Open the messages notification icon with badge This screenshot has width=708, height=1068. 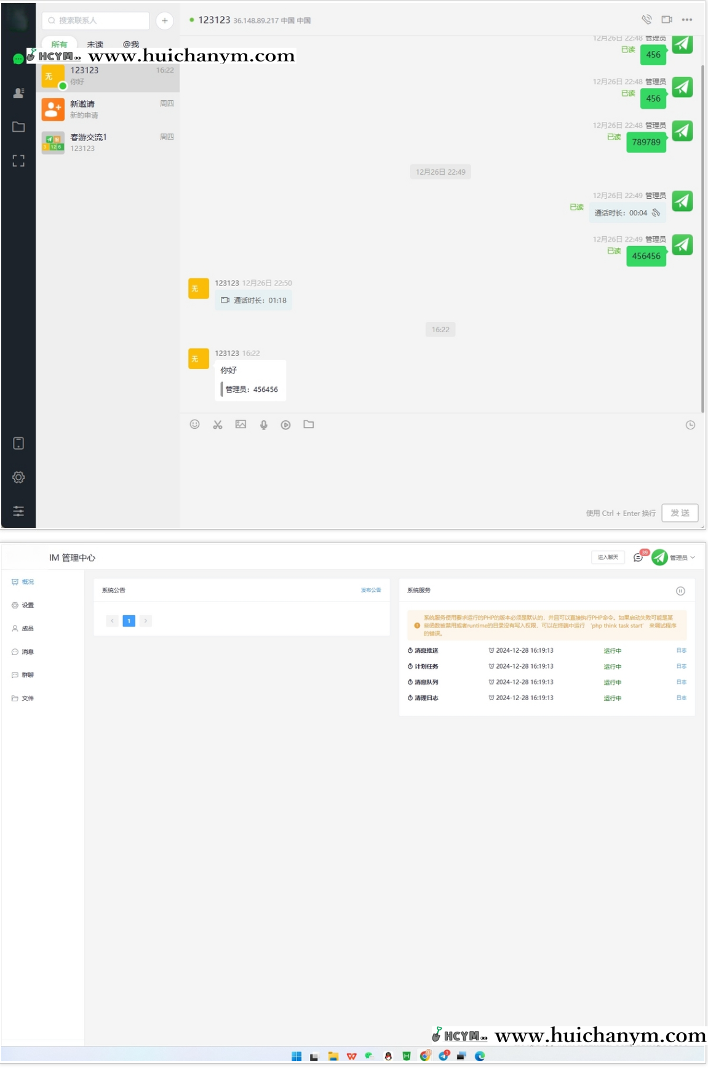point(640,556)
